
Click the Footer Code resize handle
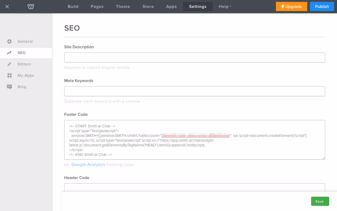pyautogui.click(x=324, y=158)
